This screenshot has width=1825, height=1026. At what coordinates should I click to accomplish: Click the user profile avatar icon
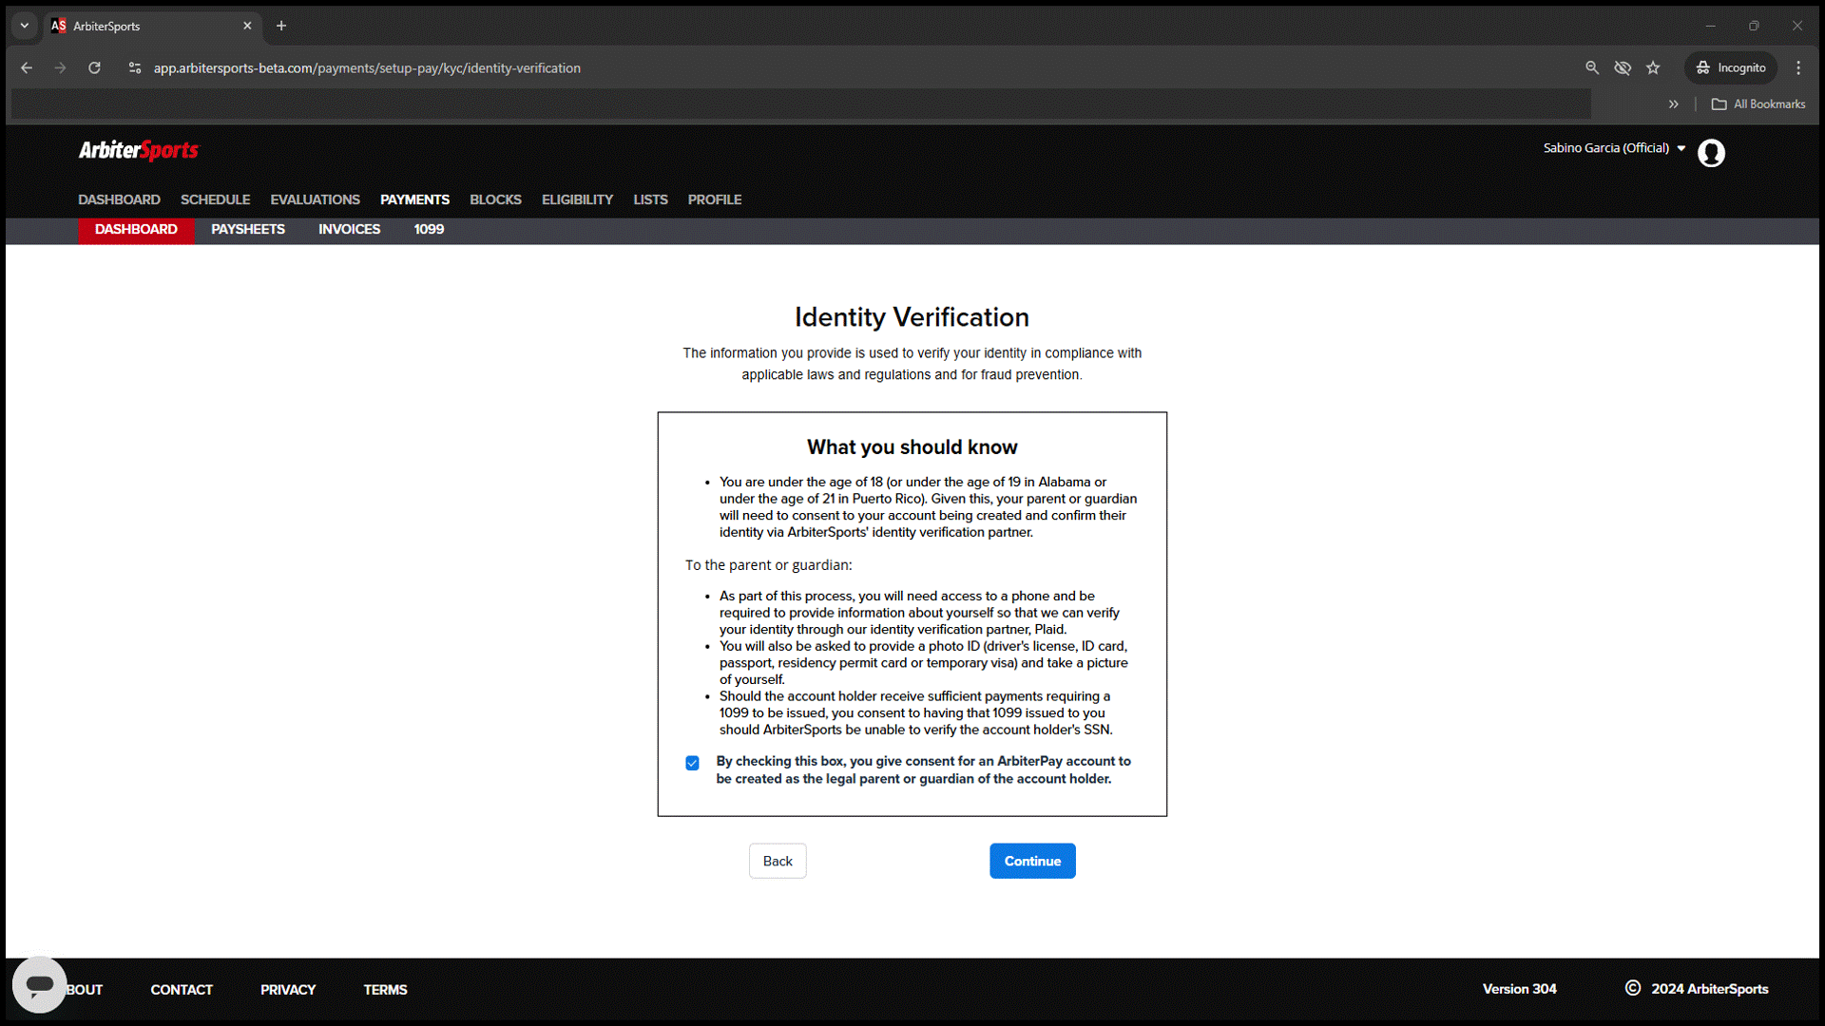click(x=1711, y=153)
